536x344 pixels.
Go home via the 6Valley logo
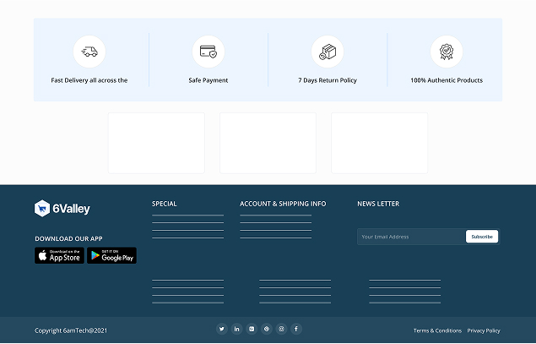[x=62, y=208]
